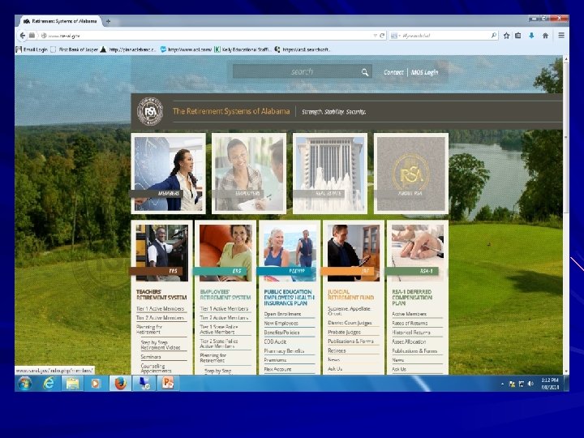Open PowerPoint from the taskbar
Viewport: 584px width, 438px height.
[168, 383]
